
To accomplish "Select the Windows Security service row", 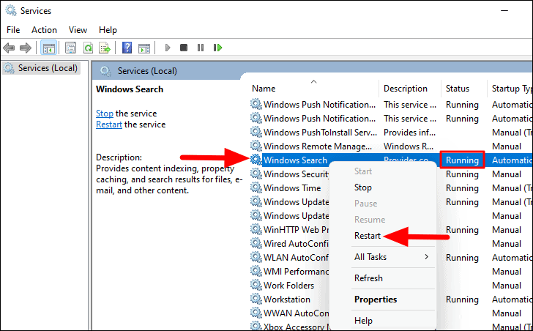I will click(x=296, y=174).
